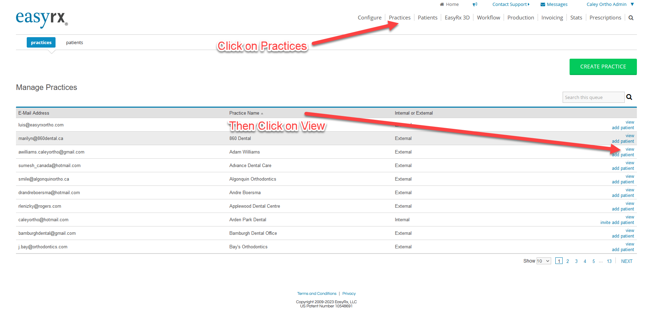Switch to the patients tab
656x323 pixels.
click(74, 42)
